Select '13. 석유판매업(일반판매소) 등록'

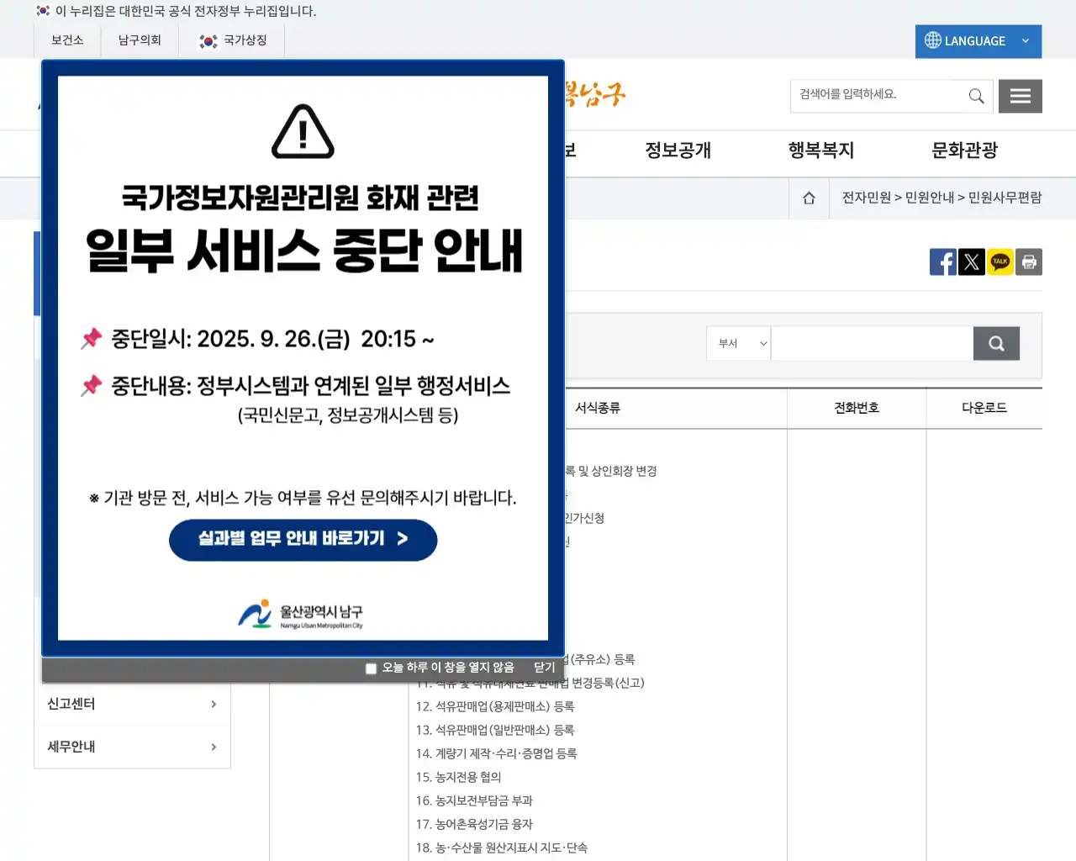pos(495,731)
